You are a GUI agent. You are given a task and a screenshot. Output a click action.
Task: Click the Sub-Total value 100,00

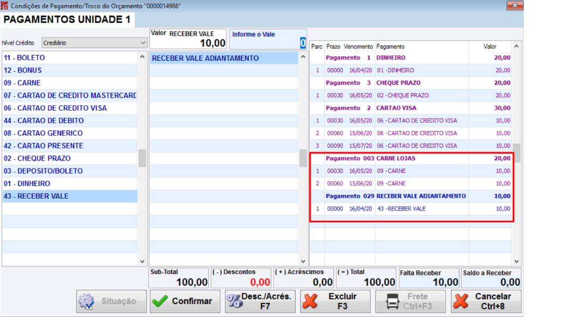pyautogui.click(x=192, y=282)
